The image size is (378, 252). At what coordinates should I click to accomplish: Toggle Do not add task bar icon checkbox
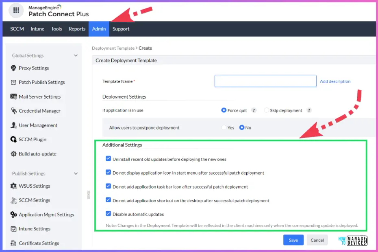[x=108, y=186]
